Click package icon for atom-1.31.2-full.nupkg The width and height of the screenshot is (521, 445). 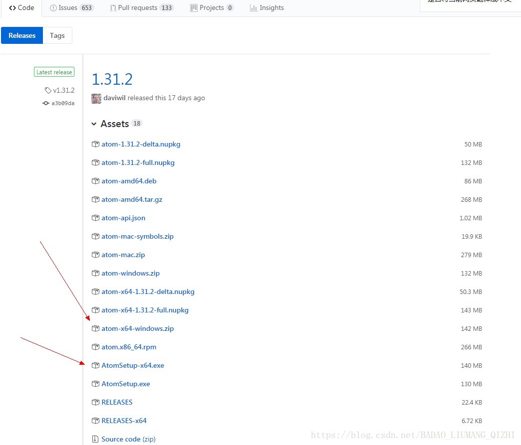tap(95, 162)
